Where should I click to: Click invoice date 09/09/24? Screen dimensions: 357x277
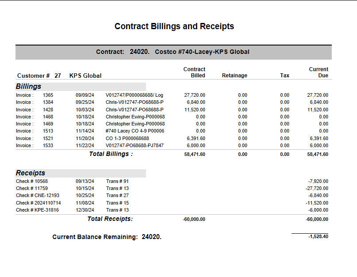click(x=84, y=95)
